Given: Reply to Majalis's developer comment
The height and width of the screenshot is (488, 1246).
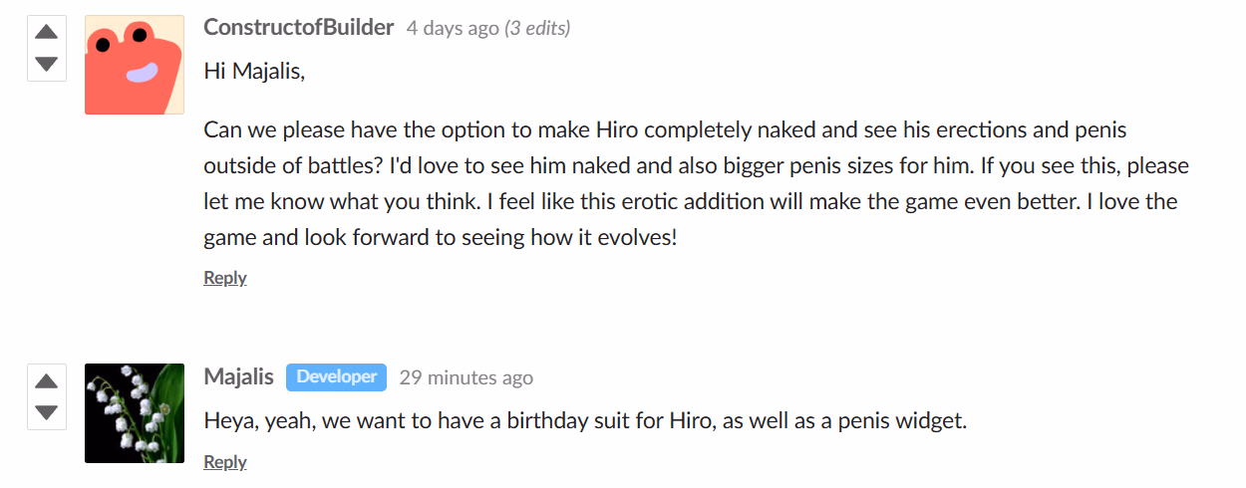Looking at the screenshot, I should [225, 462].
